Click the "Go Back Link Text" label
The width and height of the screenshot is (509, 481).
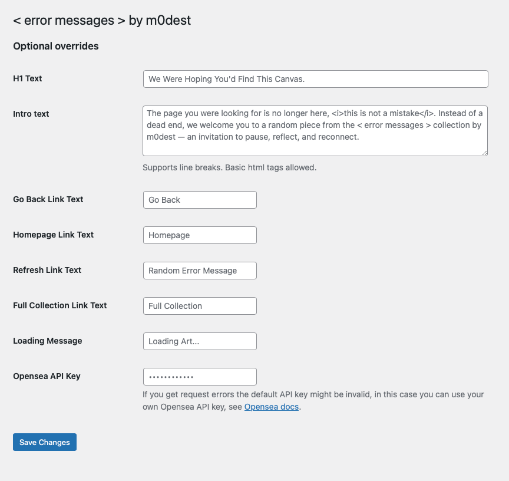click(x=48, y=199)
